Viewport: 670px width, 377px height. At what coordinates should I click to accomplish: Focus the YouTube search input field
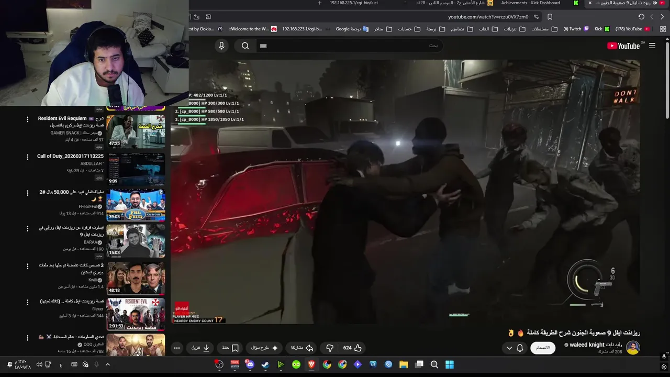click(x=350, y=46)
